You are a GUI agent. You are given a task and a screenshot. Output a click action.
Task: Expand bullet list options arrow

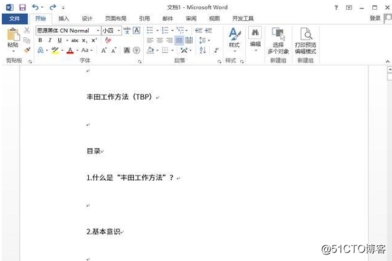coord(157,31)
